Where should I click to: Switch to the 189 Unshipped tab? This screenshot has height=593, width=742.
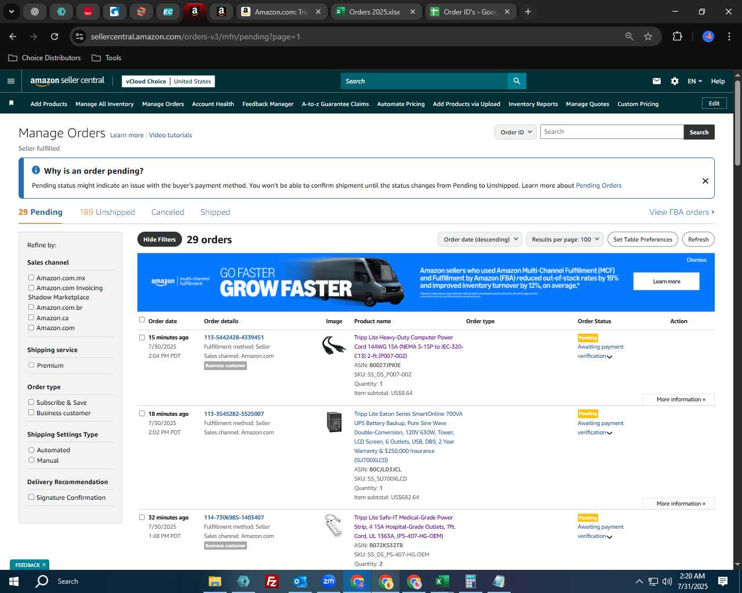[x=107, y=212]
